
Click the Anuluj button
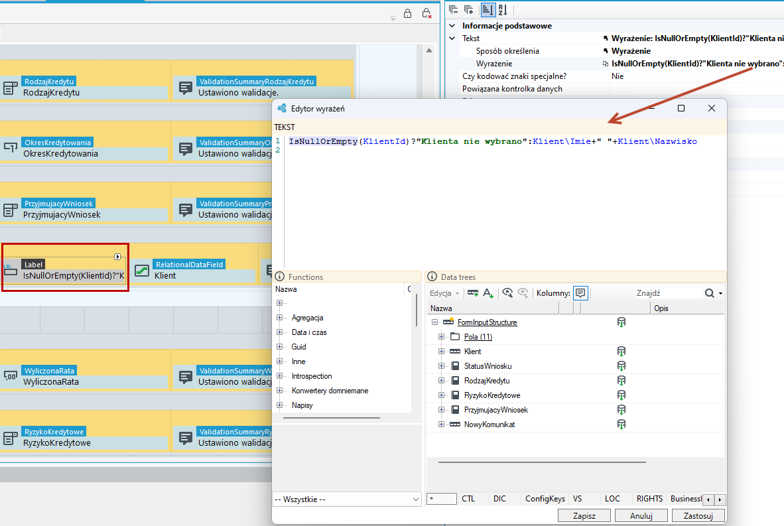[641, 515]
